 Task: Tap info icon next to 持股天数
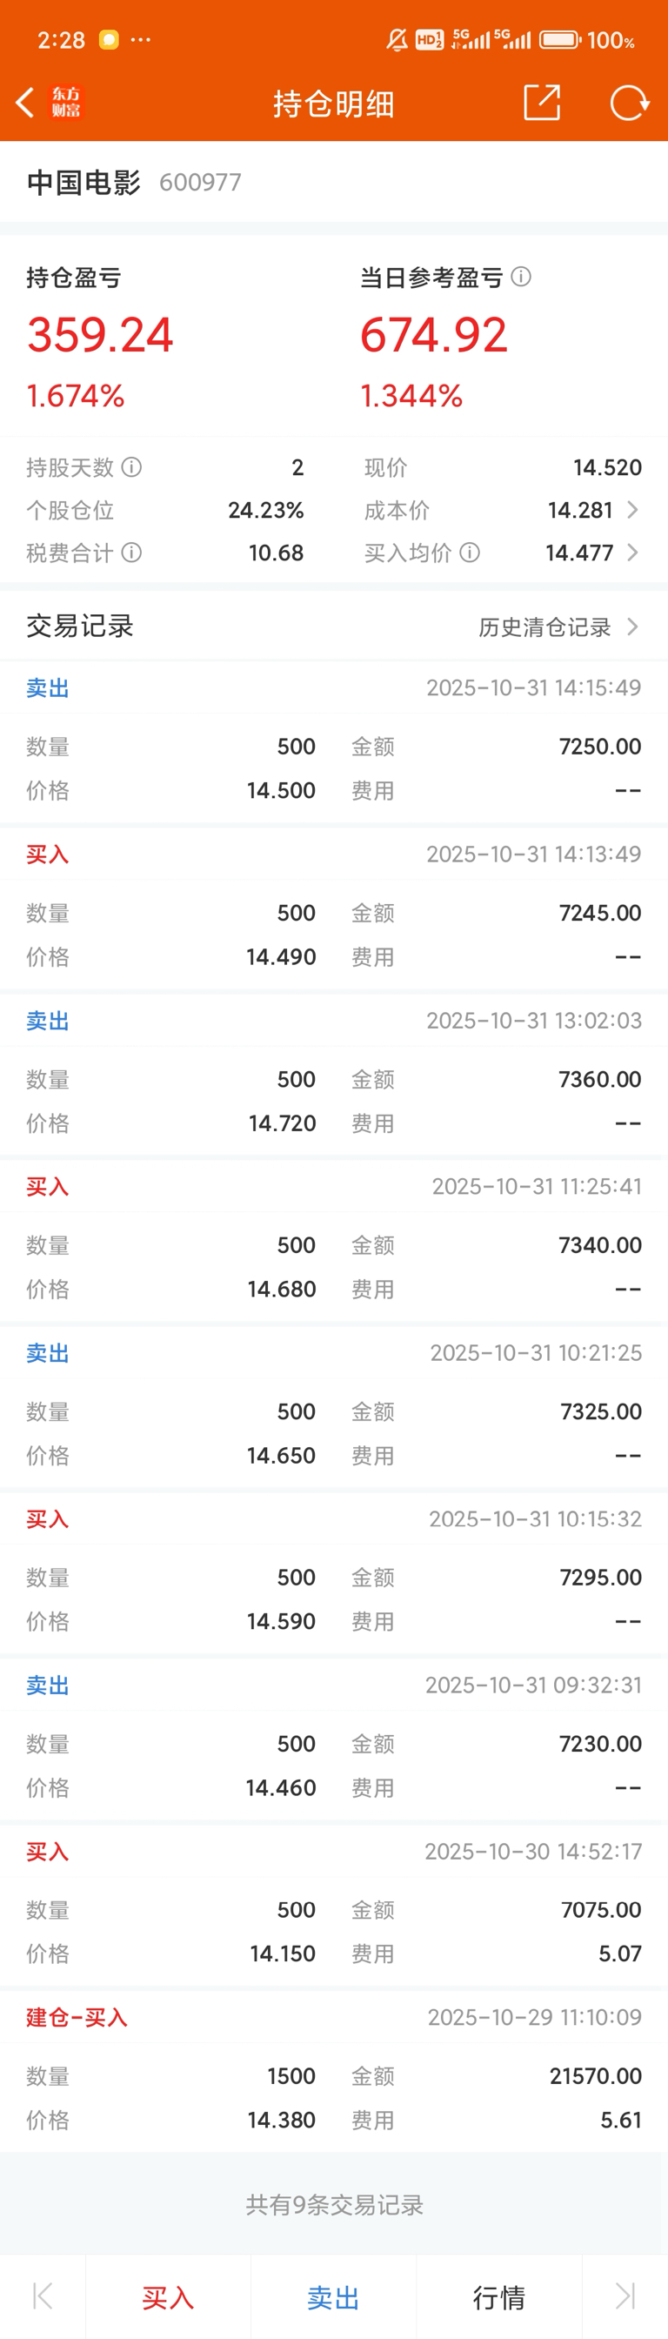tap(131, 467)
